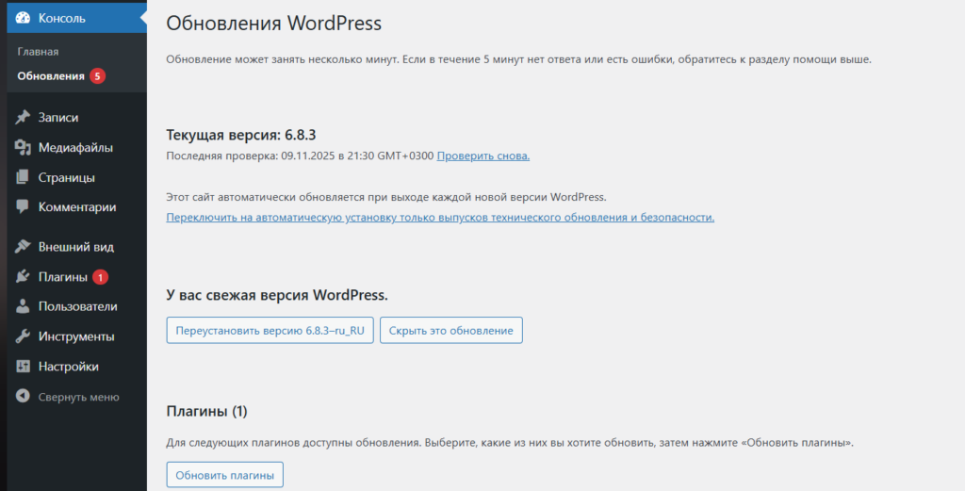The image size is (965, 491).
Task: Click the speech bubble icon for Комментарии
Action: pyautogui.click(x=24, y=207)
